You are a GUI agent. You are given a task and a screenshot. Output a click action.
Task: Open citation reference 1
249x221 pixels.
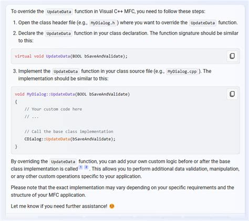click(x=81, y=167)
